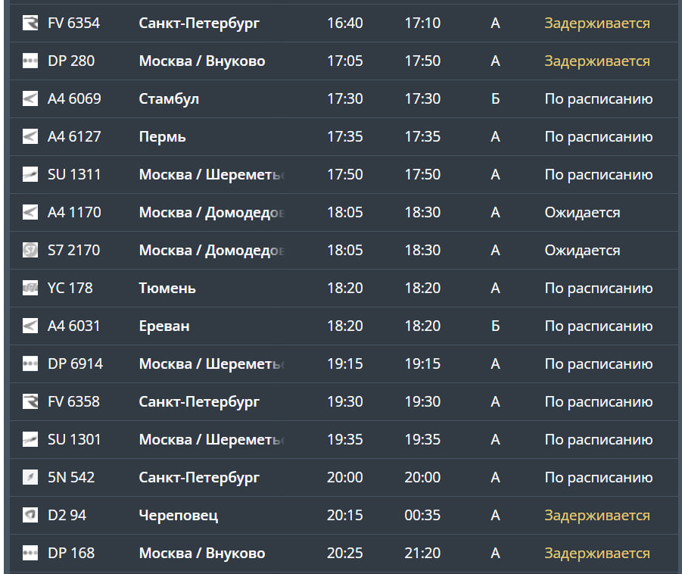This screenshot has height=574, width=682.
Task: Select the S7 logo next to S7 2170
Action: [30, 251]
